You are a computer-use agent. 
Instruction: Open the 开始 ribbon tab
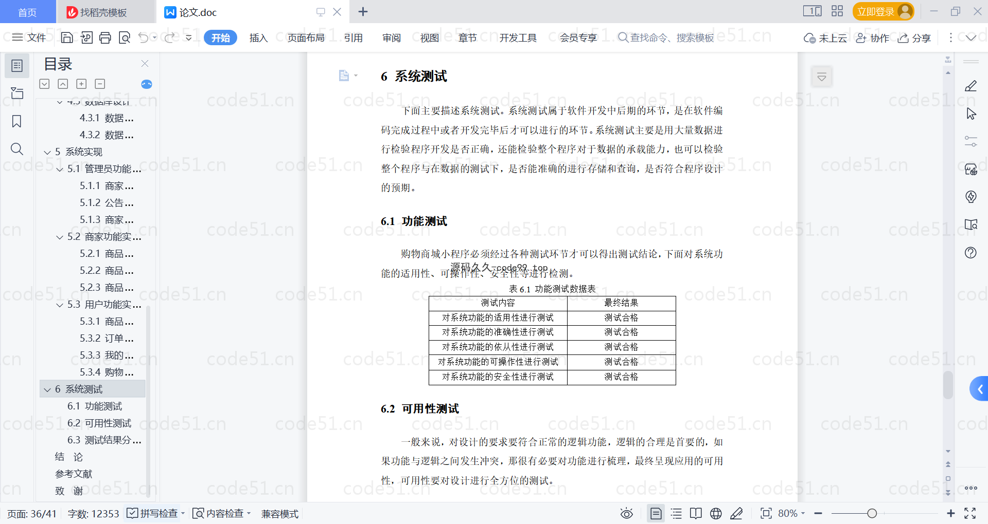pyautogui.click(x=220, y=38)
